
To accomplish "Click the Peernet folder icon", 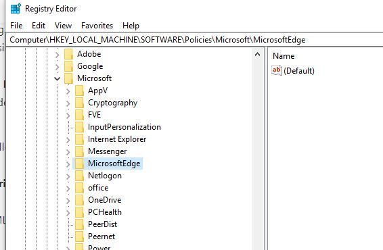I will click(79, 236).
